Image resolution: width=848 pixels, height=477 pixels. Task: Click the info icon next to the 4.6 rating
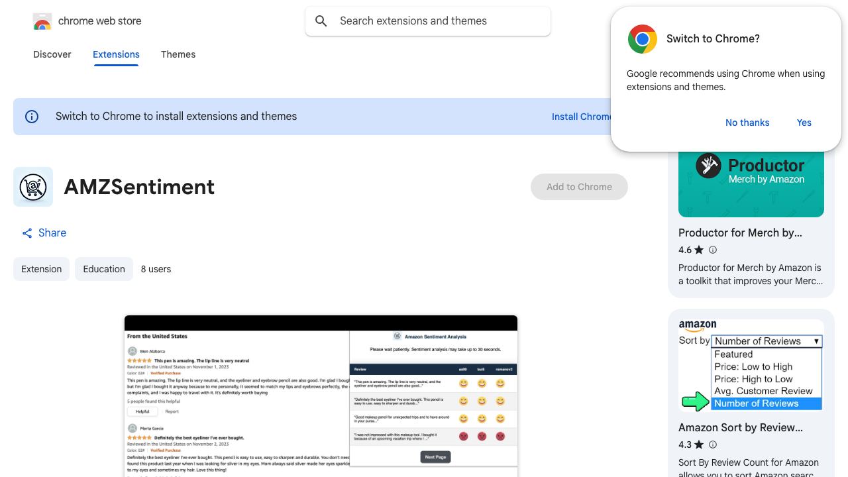point(713,250)
